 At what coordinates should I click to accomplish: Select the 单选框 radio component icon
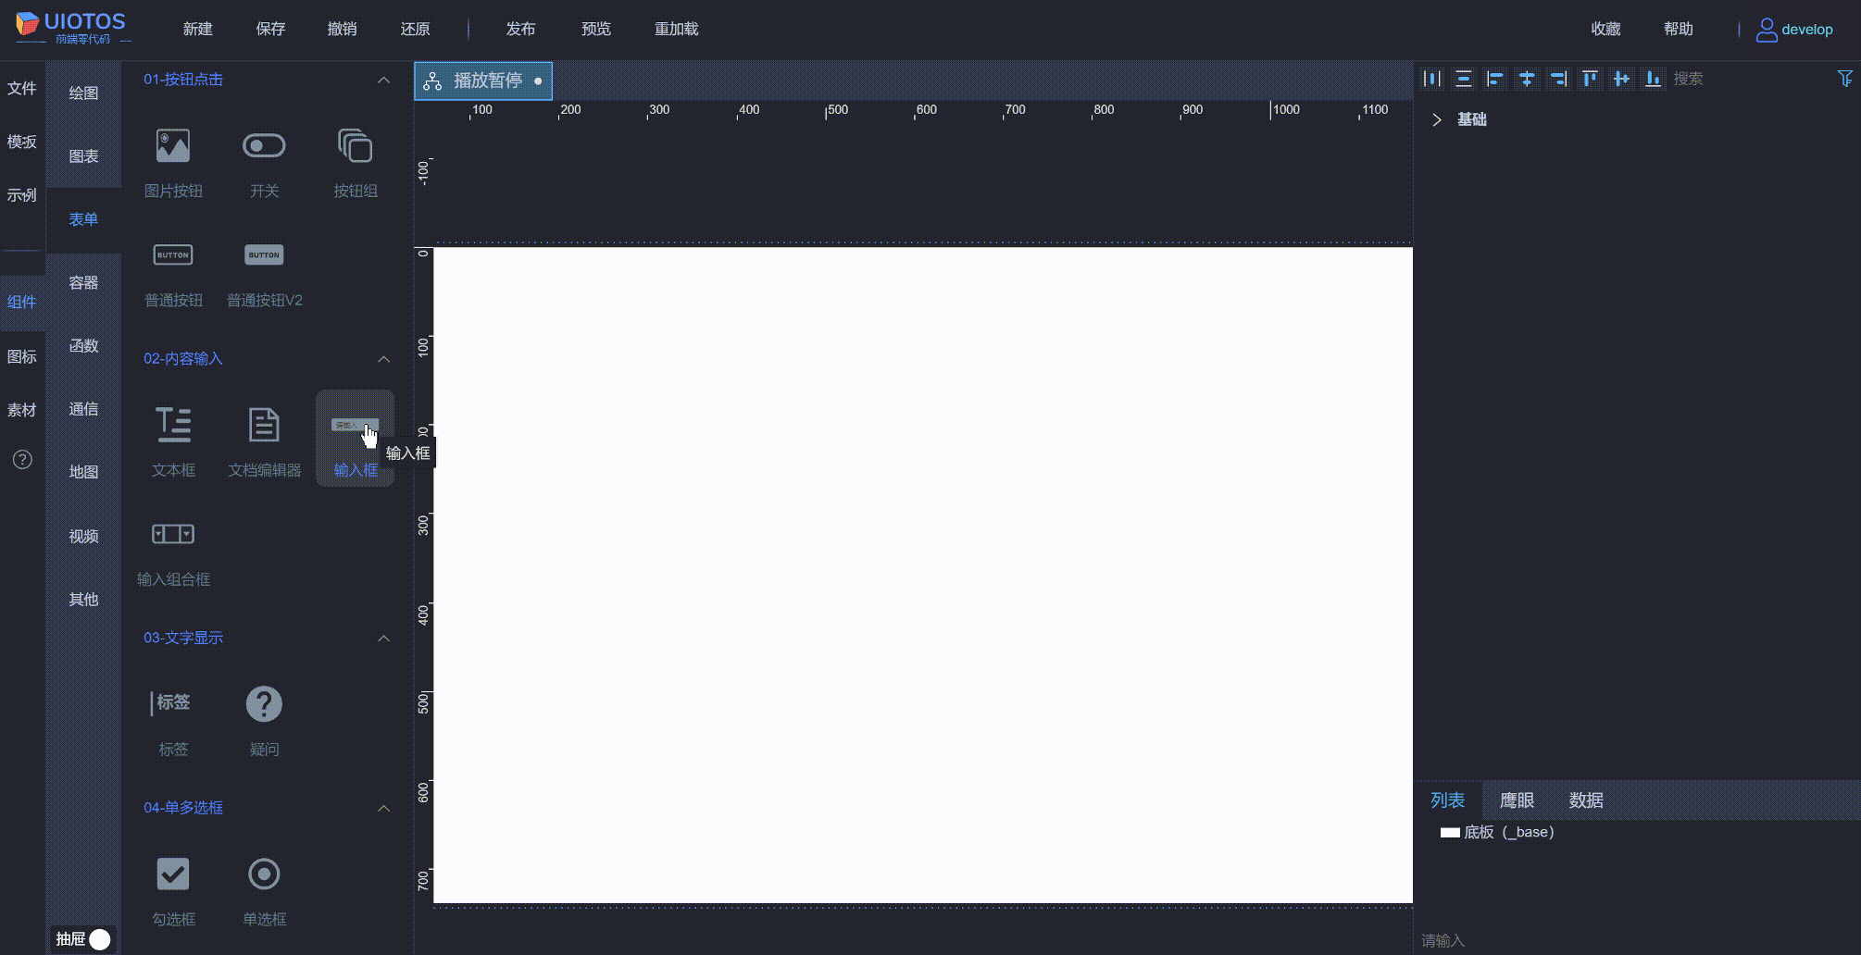(x=263, y=874)
